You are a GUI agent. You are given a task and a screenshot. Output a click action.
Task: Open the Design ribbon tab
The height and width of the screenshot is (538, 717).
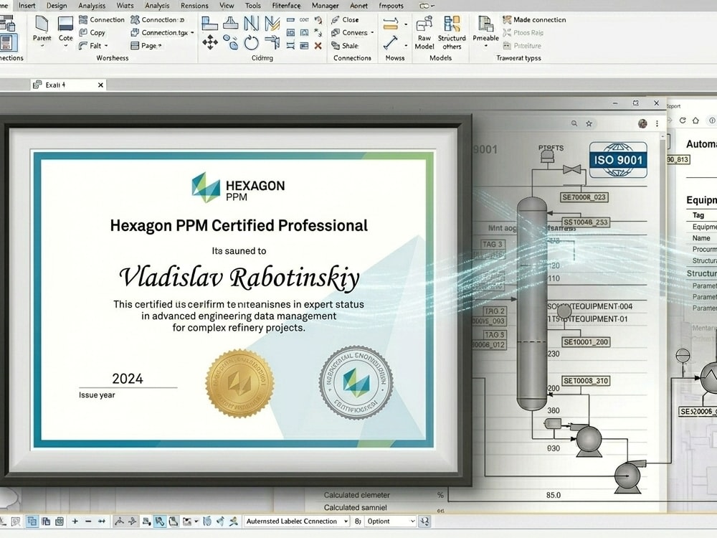tap(57, 6)
